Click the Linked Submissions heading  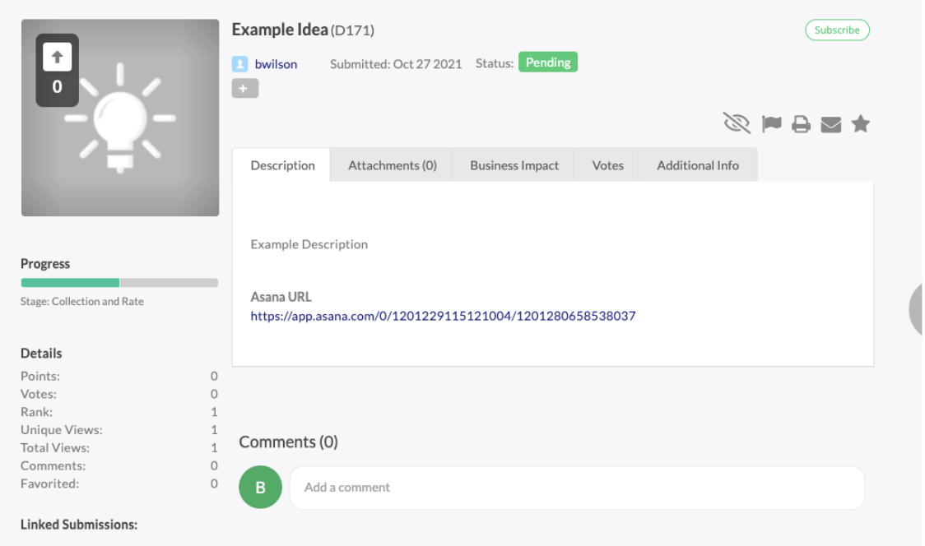[x=79, y=524]
